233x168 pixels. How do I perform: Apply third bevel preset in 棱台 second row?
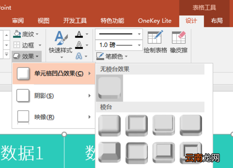163,153
